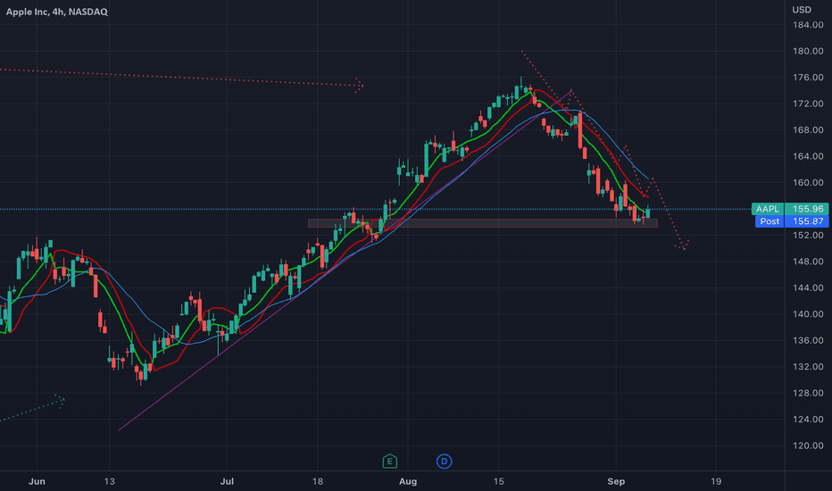Viewport: 832px width, 491px height.
Task: Click the Jun date label on time axis
Action: (37, 481)
